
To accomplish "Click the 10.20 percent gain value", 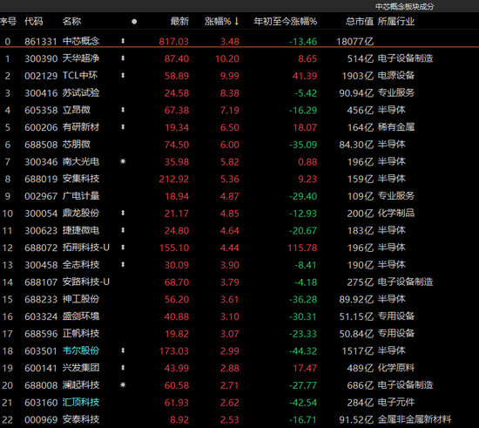I will (x=227, y=58).
